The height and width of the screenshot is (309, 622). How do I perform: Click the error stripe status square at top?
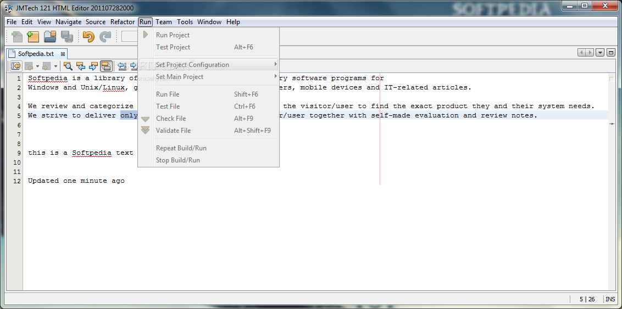pyautogui.click(x=612, y=79)
